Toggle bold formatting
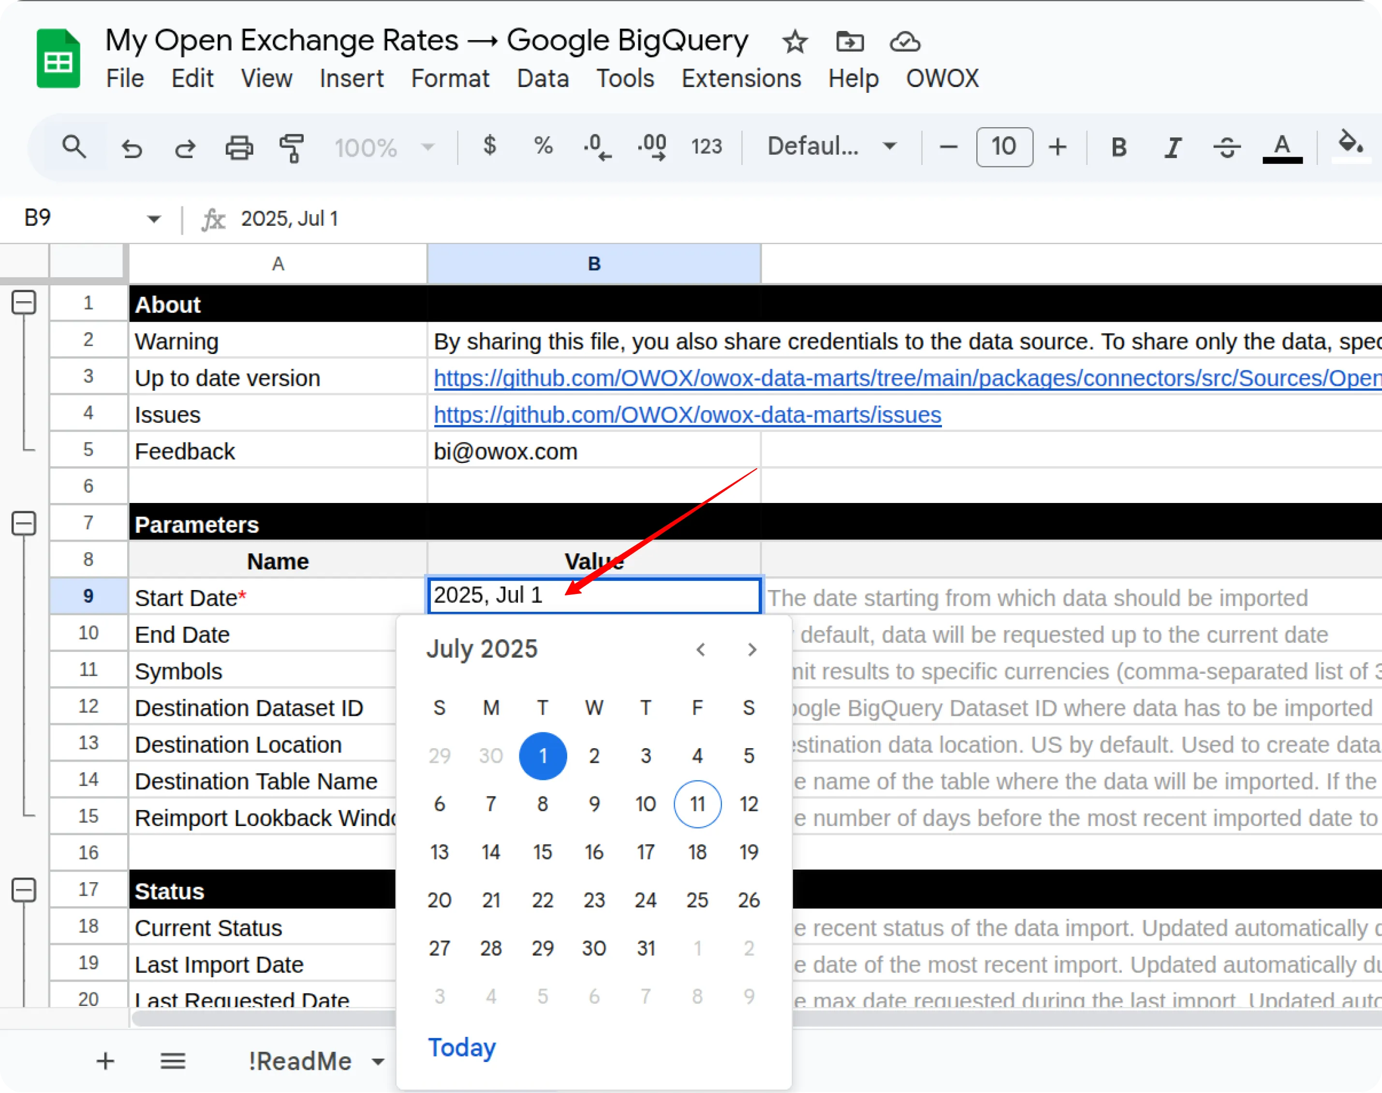Screen dimensions: 1382x1093 tap(1118, 147)
